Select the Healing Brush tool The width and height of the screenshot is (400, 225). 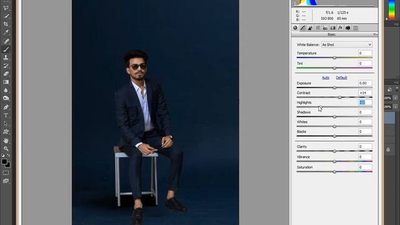[6, 41]
